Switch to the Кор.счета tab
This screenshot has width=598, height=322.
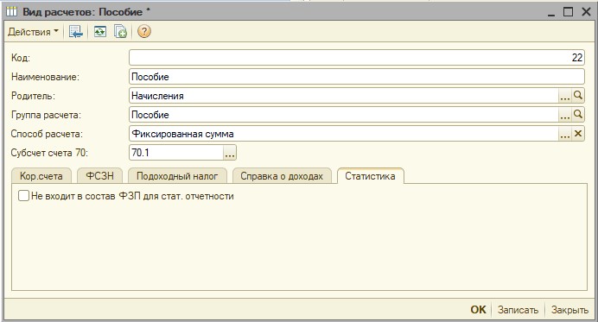pyautogui.click(x=41, y=176)
